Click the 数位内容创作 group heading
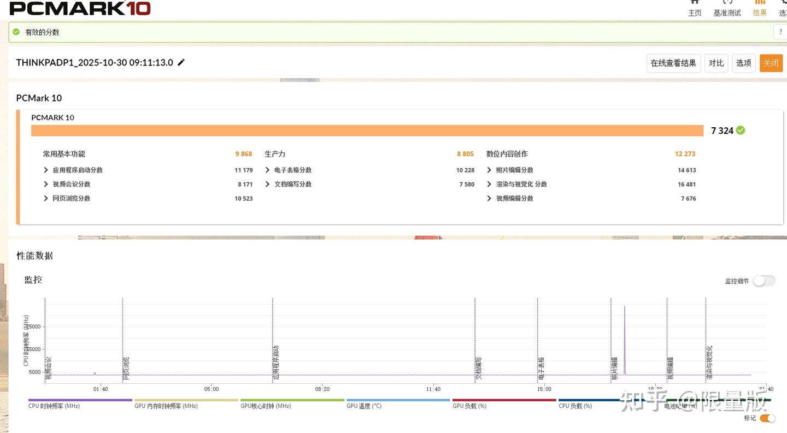This screenshot has width=787, height=433. pos(507,154)
